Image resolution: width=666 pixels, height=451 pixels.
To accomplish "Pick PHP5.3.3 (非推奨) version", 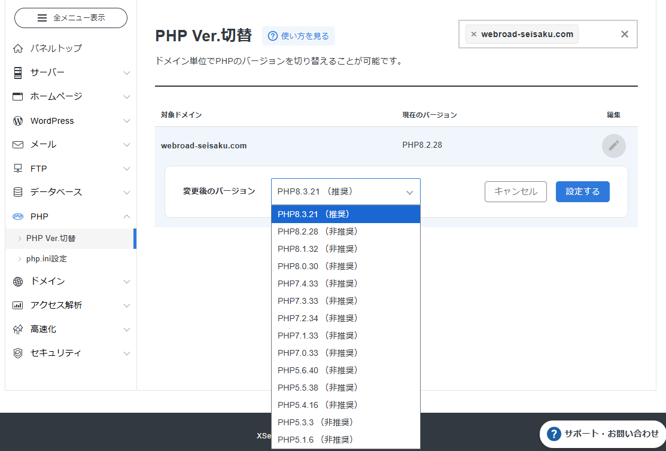I will point(346,422).
